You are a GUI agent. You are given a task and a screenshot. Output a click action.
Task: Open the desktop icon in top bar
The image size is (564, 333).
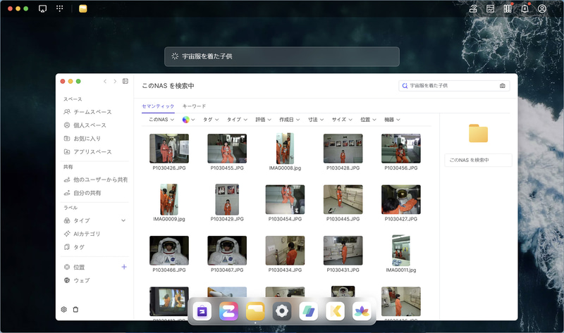42,8
